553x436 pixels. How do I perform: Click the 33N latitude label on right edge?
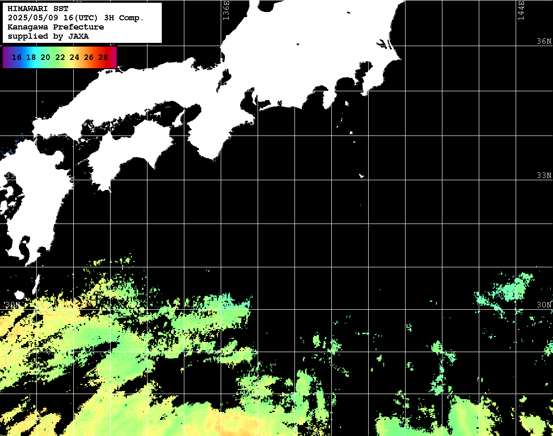coord(544,176)
